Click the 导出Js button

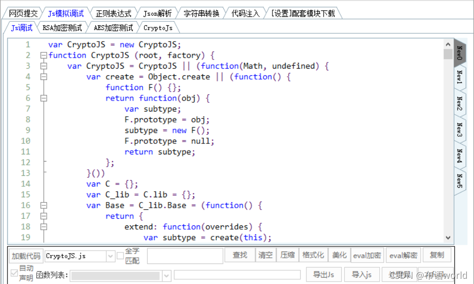[x=324, y=274]
